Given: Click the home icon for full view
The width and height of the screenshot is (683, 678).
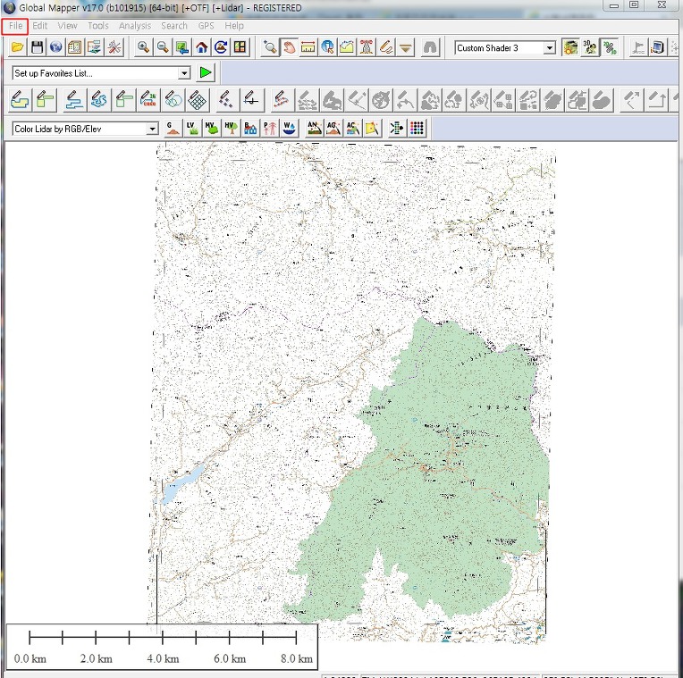Looking at the screenshot, I should pos(202,47).
